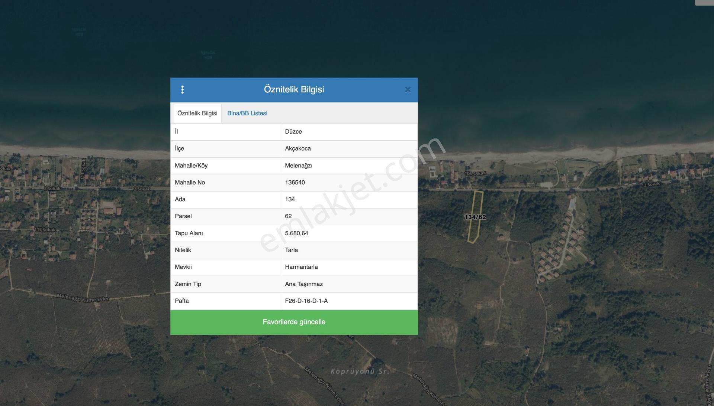Close the Öznitelik Bilgisi dialog
The width and height of the screenshot is (714, 406).
pos(408,89)
